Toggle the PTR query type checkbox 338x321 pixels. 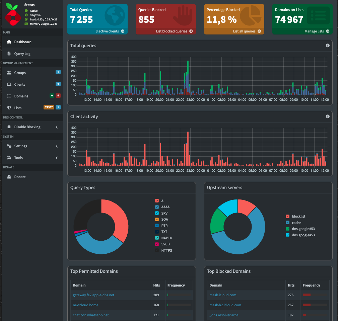tap(157, 226)
